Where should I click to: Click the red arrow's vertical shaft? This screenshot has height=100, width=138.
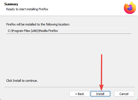point(102,69)
